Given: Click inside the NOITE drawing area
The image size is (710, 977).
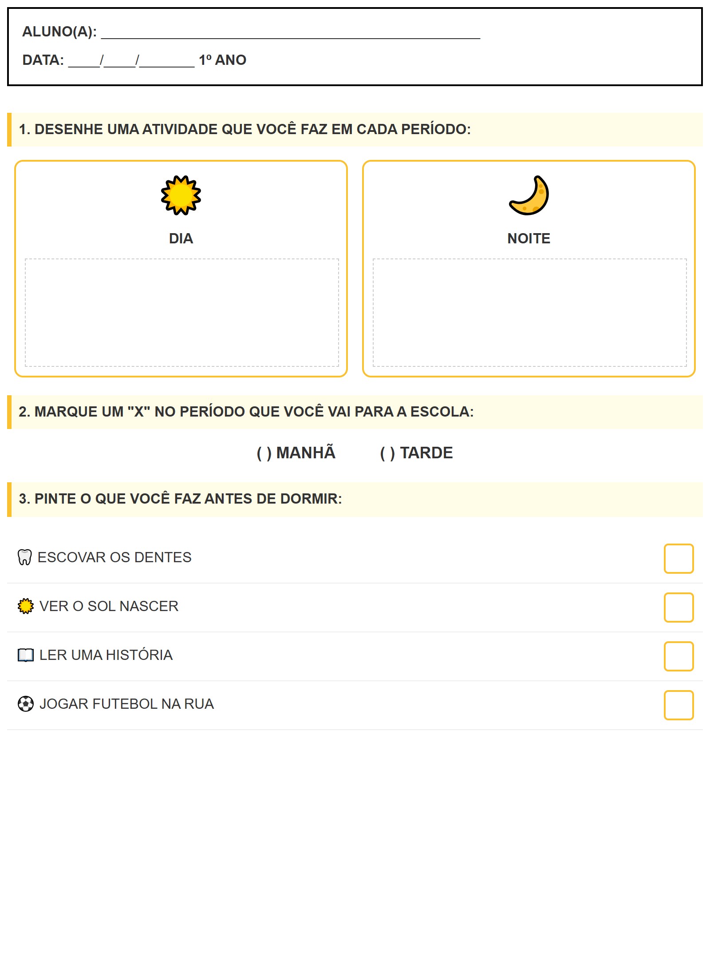Looking at the screenshot, I should [529, 313].
